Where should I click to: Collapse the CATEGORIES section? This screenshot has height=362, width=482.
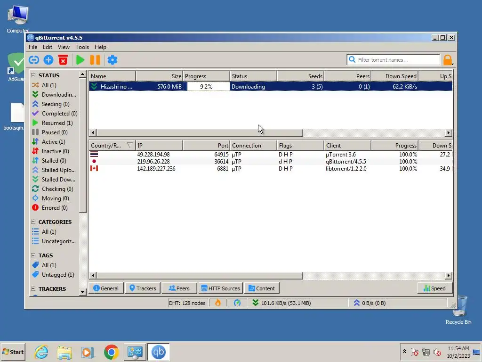pyautogui.click(x=33, y=222)
